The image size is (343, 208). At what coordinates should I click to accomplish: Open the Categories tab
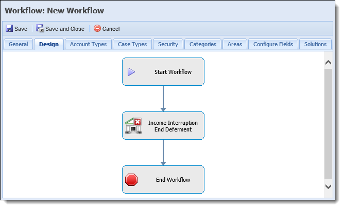pos(203,44)
